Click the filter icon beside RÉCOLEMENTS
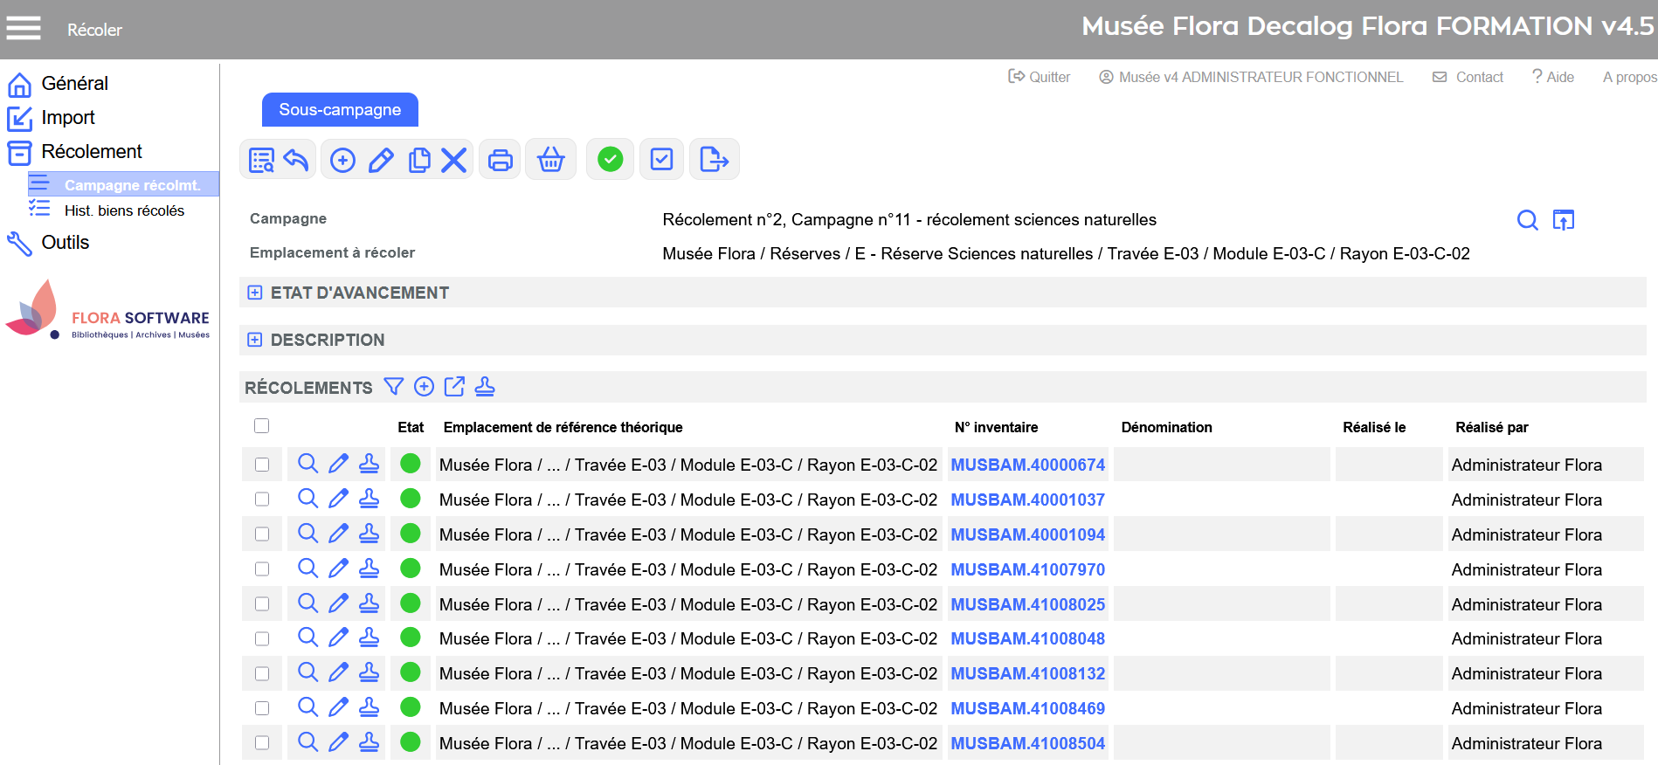Viewport: 1658px width, 765px height. pos(394,387)
